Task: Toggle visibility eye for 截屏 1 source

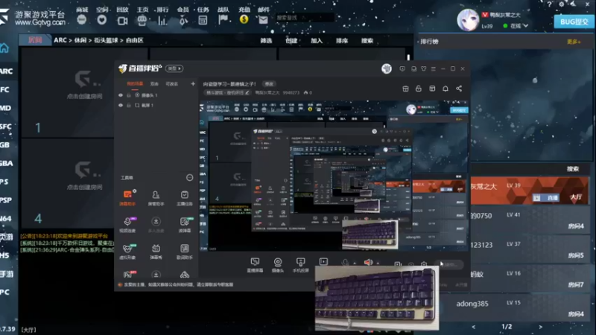Action: [x=121, y=105]
